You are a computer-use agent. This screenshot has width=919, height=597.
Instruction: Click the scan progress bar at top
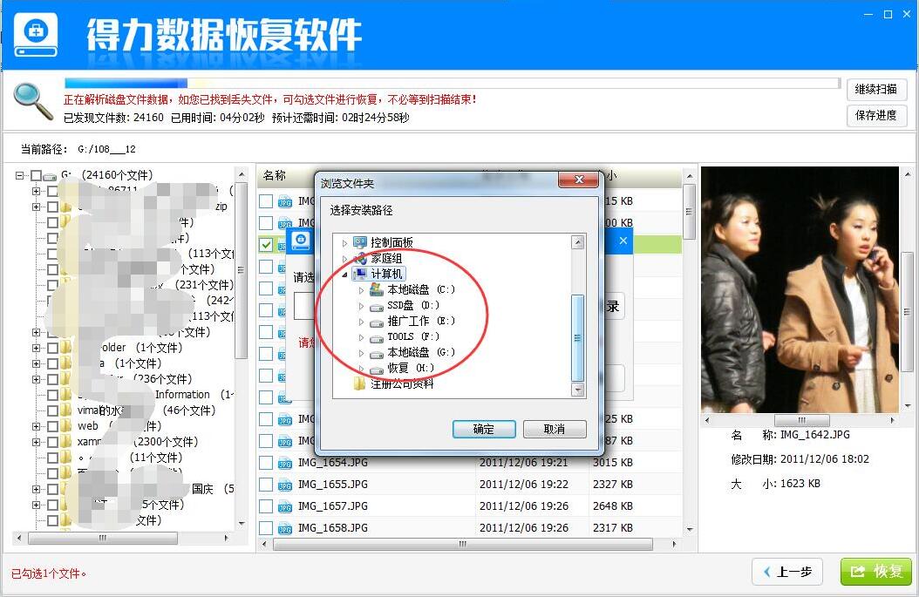tap(452, 83)
